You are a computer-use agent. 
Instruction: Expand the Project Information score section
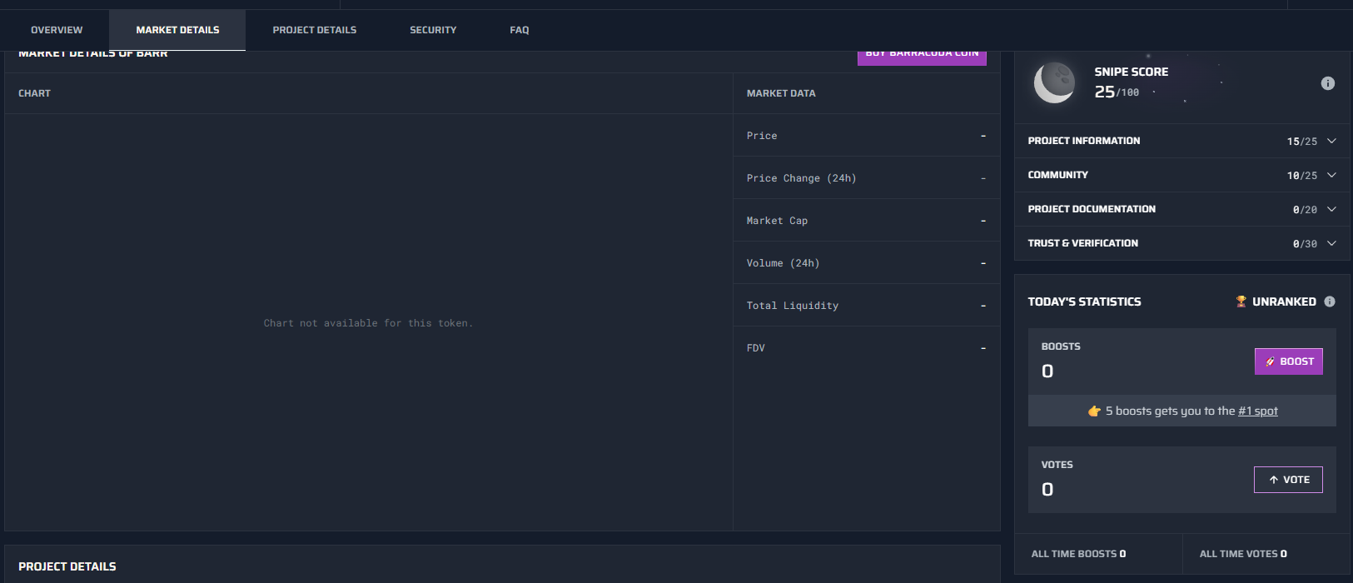[1182, 141]
